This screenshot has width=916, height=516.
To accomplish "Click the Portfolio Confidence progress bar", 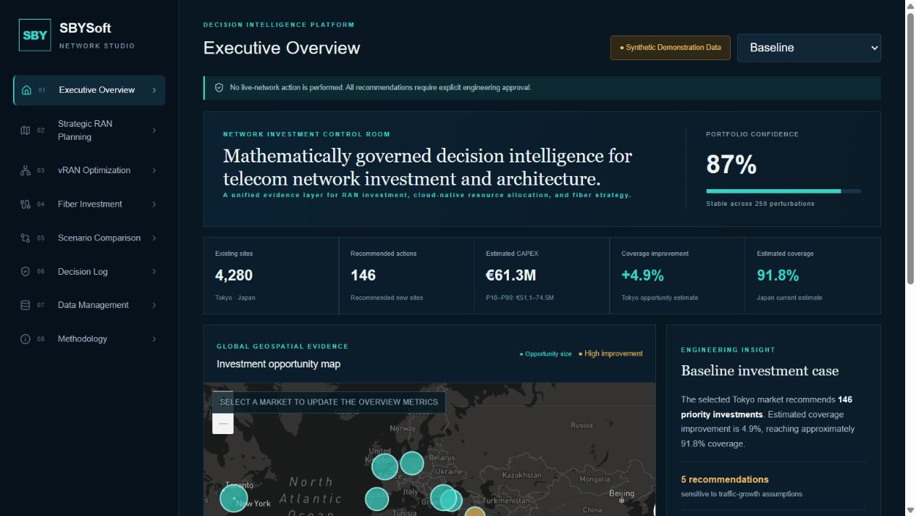I will (x=783, y=191).
